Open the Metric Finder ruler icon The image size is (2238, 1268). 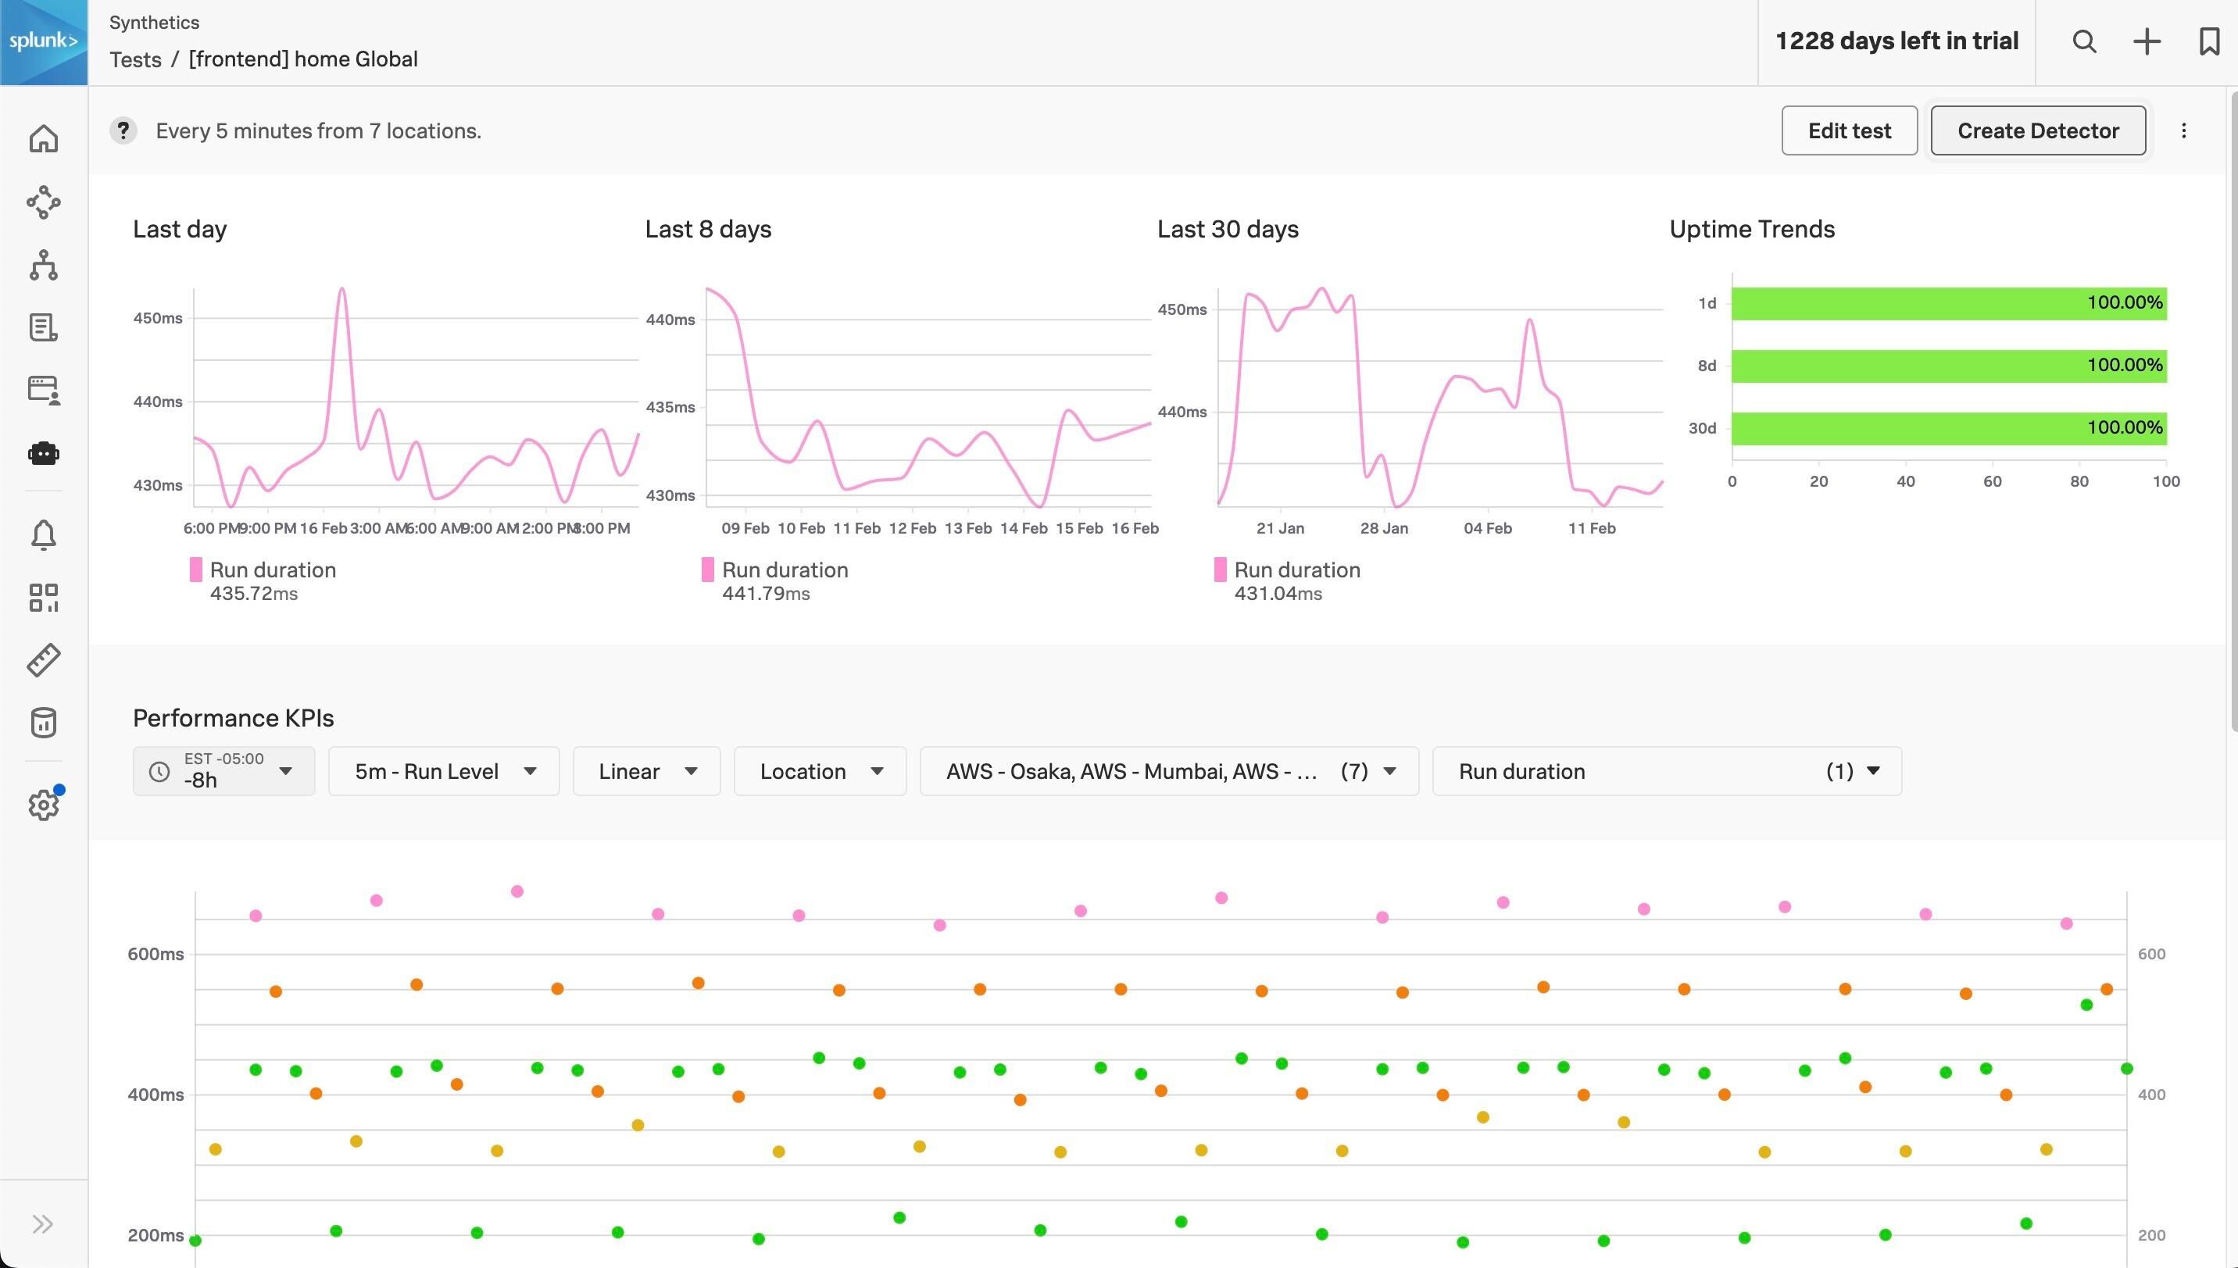(x=44, y=660)
